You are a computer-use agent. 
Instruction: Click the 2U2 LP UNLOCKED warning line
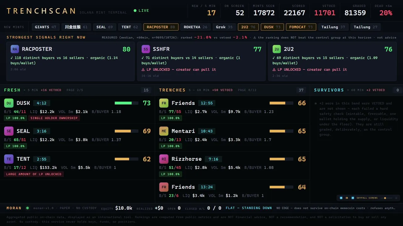309,69
